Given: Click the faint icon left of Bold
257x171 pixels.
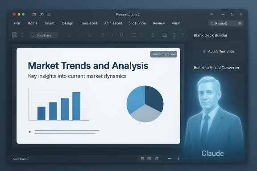Looking at the screenshot, I should [90, 35].
